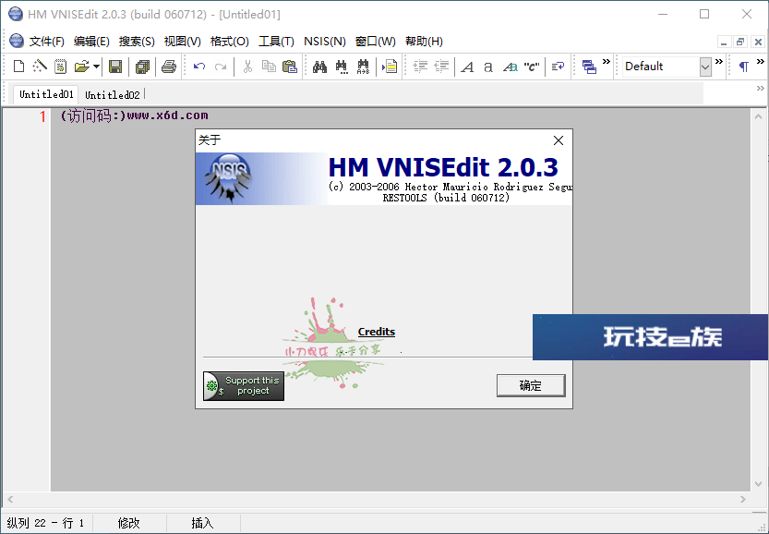Unindent the selected lines
769x534 pixels.
(441, 67)
